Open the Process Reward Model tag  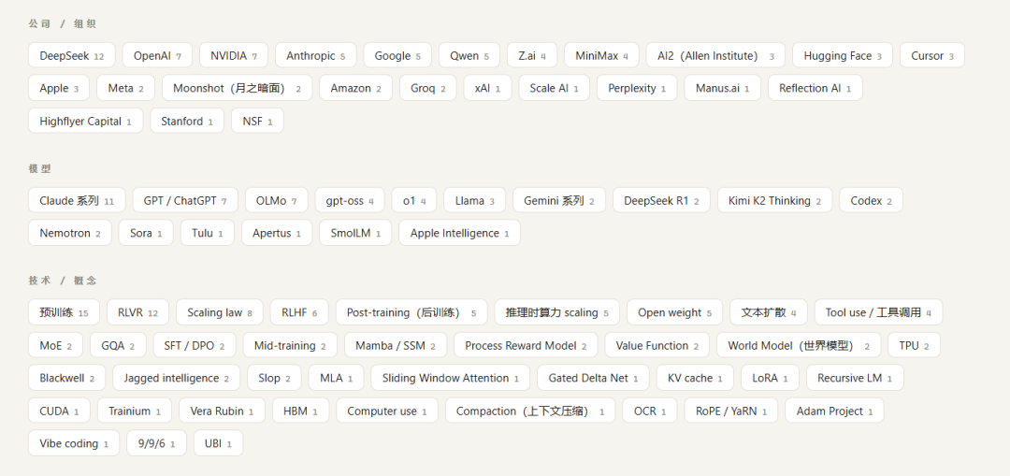point(526,345)
